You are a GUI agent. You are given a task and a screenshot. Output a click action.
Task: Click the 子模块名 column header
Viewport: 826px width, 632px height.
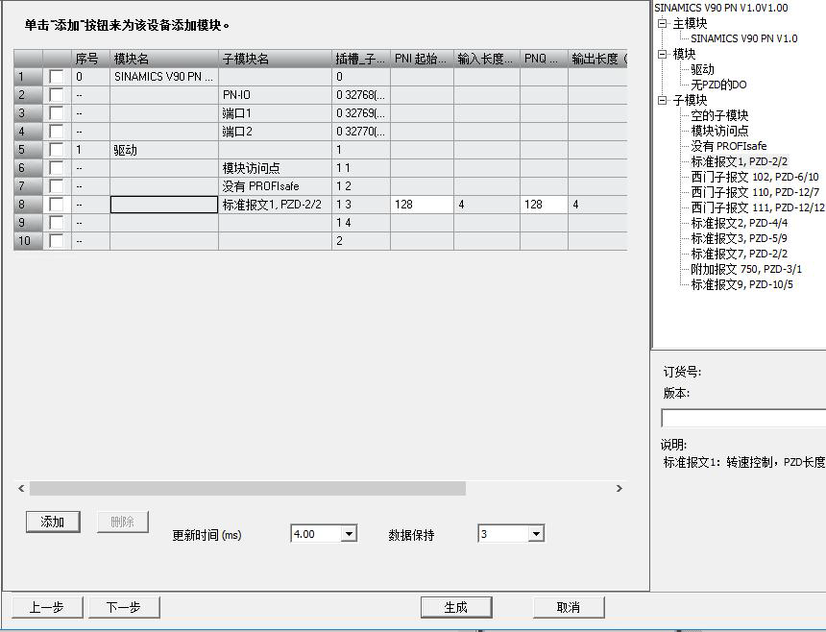click(275, 59)
